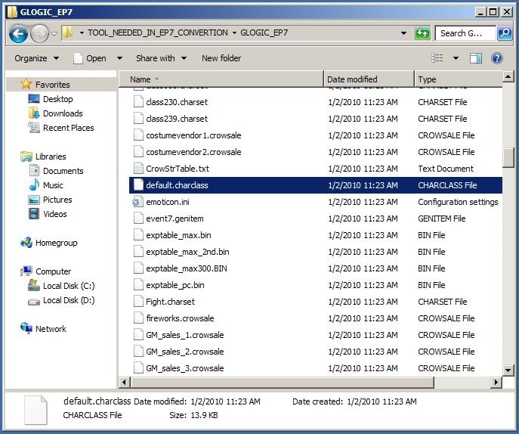This screenshot has height=434, width=519.
Task: Open the Share with dropdown
Action: click(160, 58)
